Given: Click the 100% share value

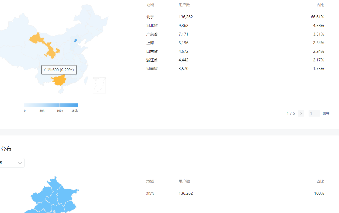Looking at the screenshot, I should 319,193.
